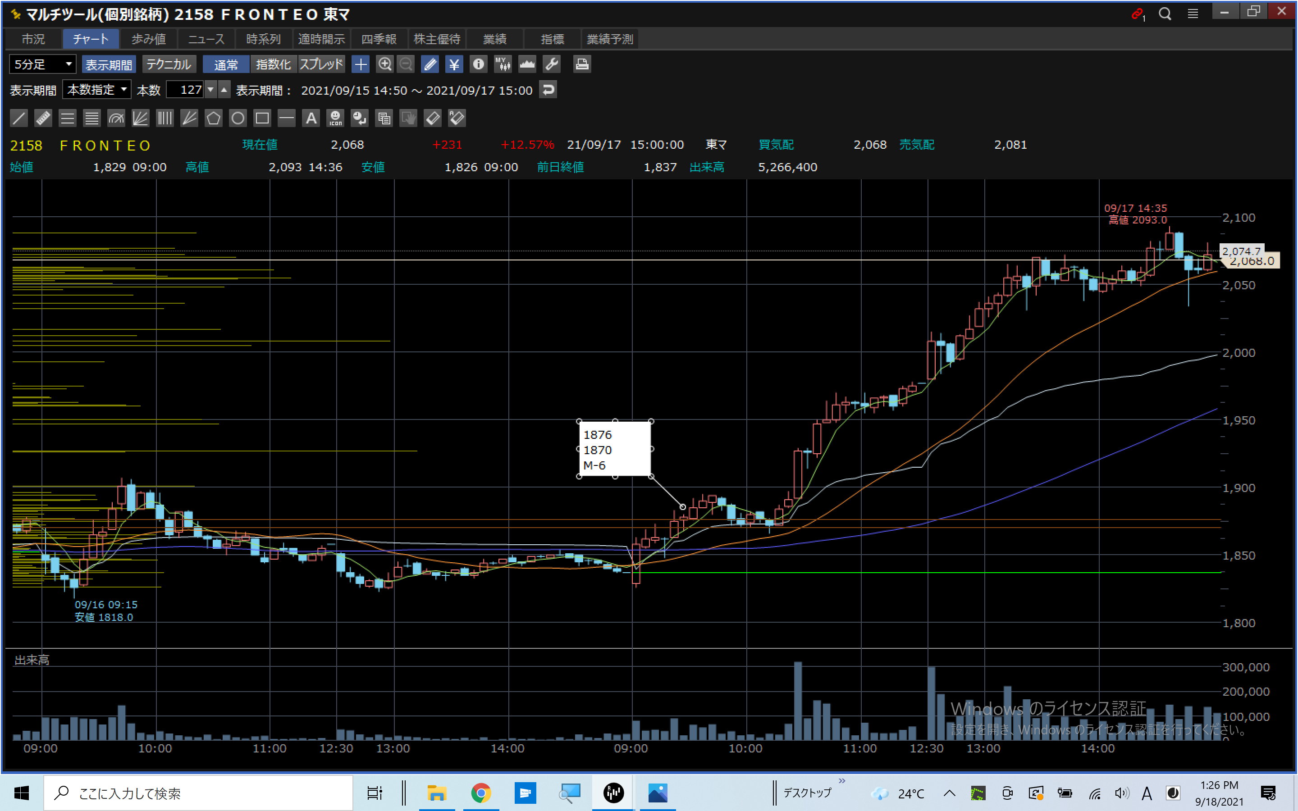Image resolution: width=1298 pixels, height=811 pixels.
Task: Open the 四季報 tab
Action: point(379,39)
